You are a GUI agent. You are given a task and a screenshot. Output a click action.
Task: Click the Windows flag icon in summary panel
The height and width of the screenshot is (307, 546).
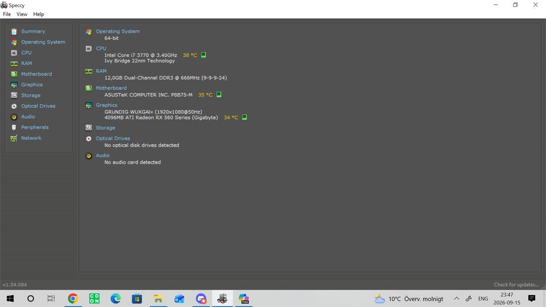coord(89,32)
